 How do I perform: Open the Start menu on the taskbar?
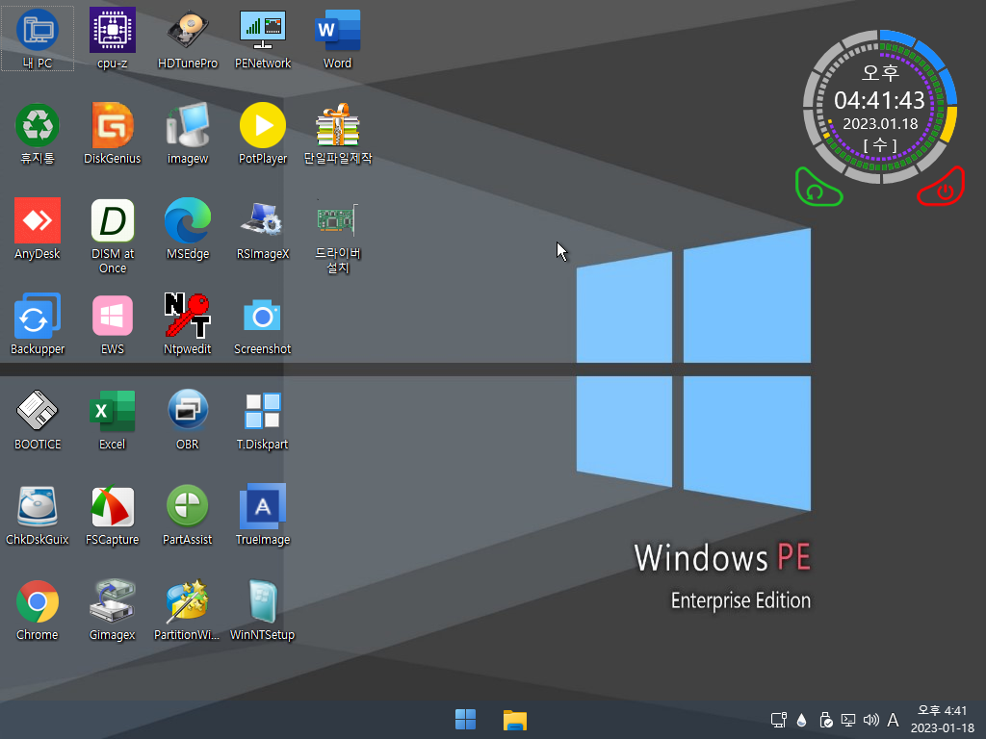(465, 720)
